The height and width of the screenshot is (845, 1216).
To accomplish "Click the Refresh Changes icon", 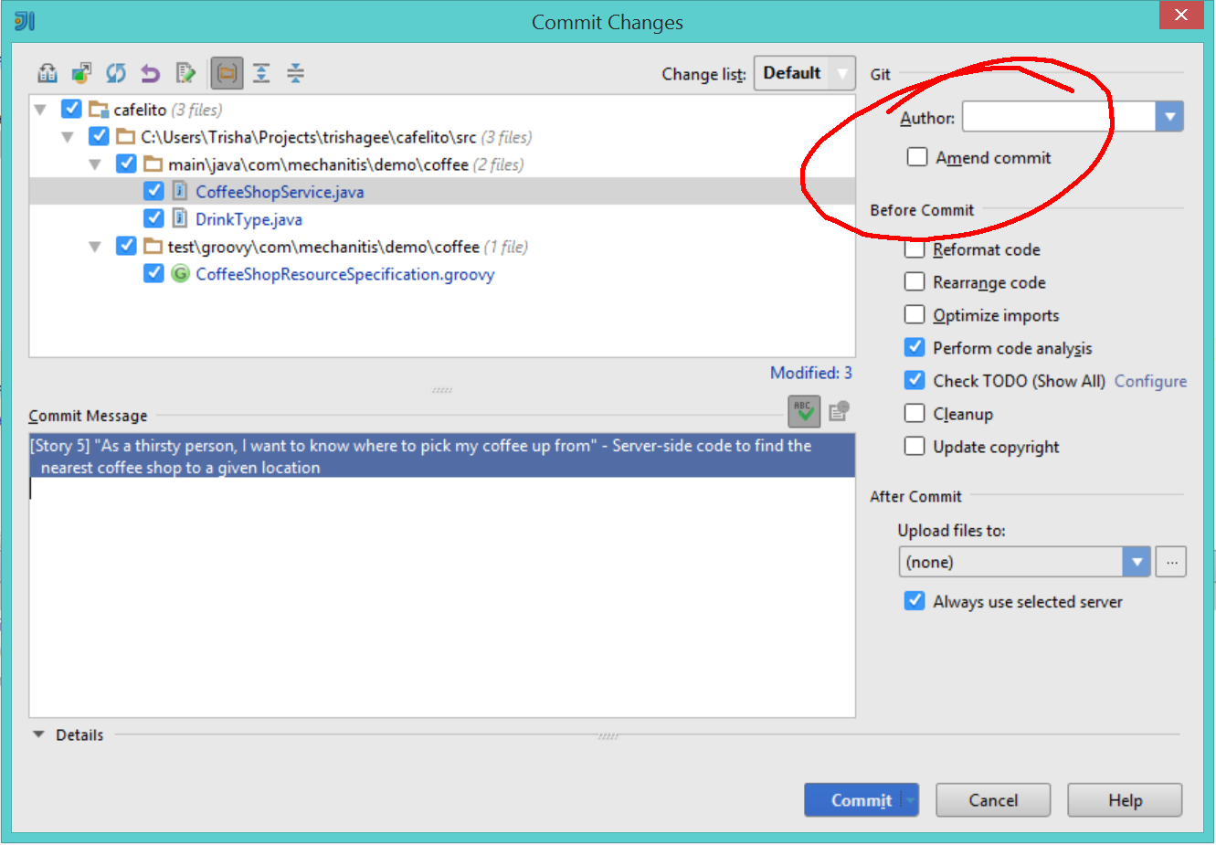I will coord(116,72).
